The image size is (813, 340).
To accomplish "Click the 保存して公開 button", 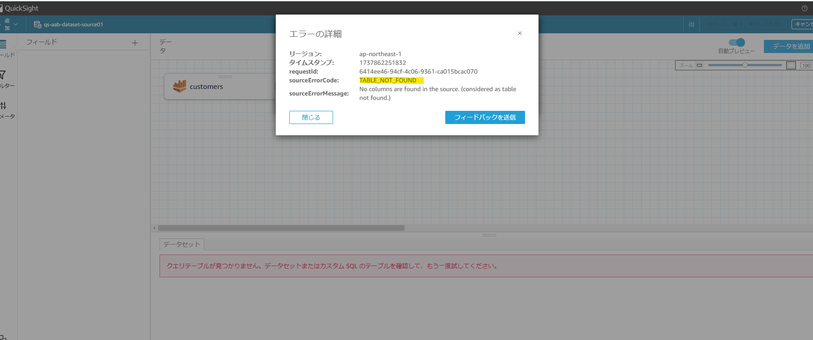I will click(x=722, y=25).
